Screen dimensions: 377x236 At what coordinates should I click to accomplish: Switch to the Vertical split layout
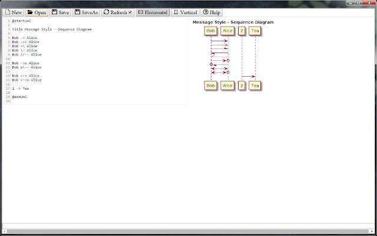185,12
